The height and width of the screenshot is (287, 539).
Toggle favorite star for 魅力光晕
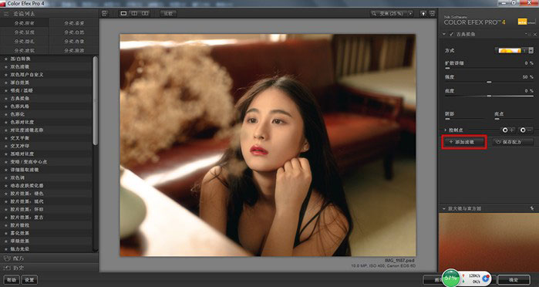6,248
